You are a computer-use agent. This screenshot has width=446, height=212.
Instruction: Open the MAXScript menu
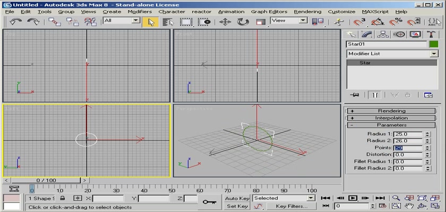pos(375,12)
